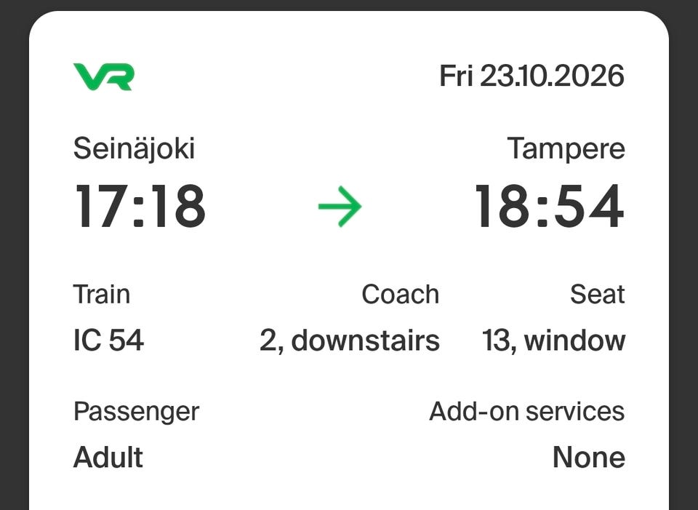698x510 pixels.
Task: Tap the Seinäjoki departure station name
Action: pyautogui.click(x=134, y=148)
